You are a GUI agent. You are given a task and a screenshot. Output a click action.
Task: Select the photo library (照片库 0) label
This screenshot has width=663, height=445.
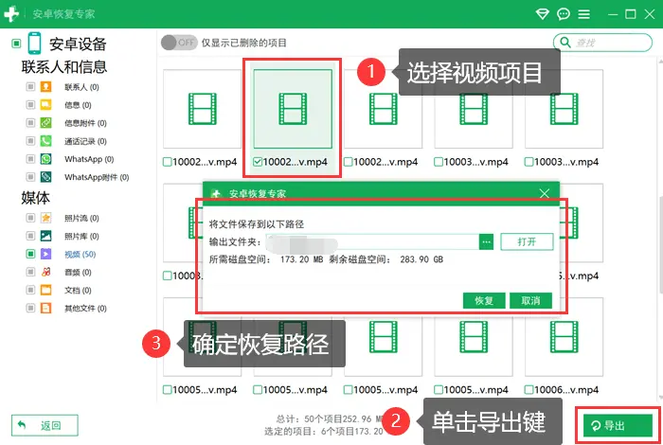point(81,236)
